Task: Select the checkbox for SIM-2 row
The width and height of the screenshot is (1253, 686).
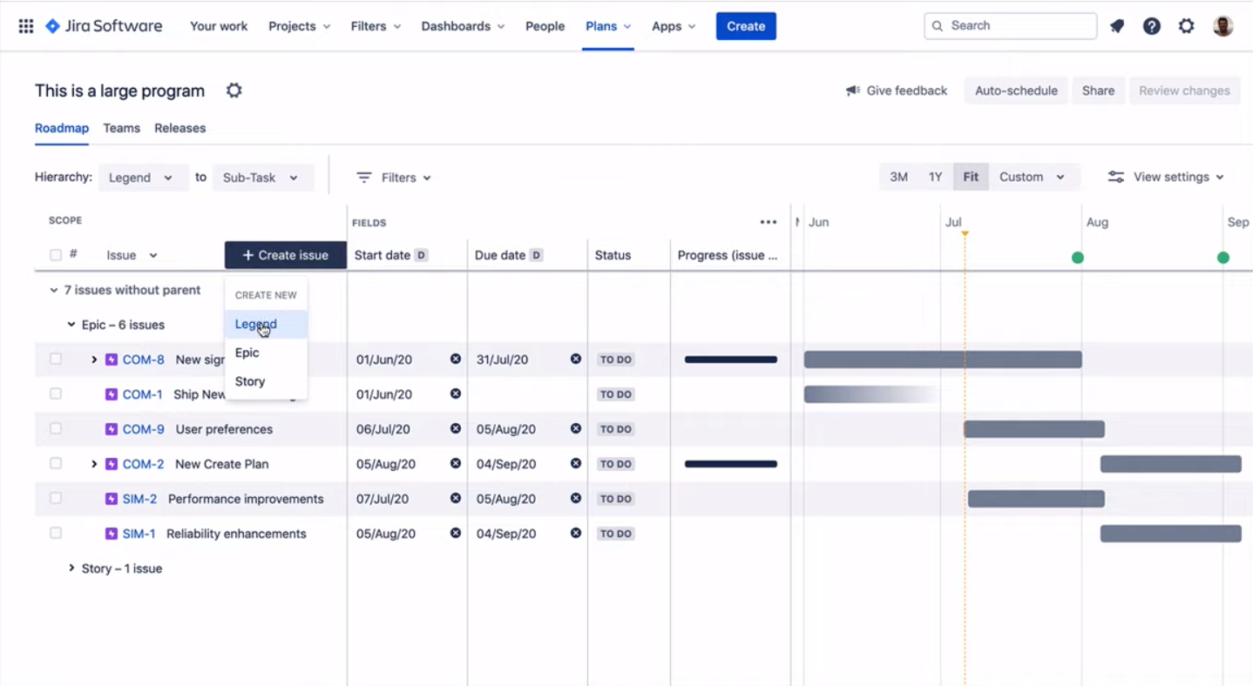Action: click(x=55, y=498)
